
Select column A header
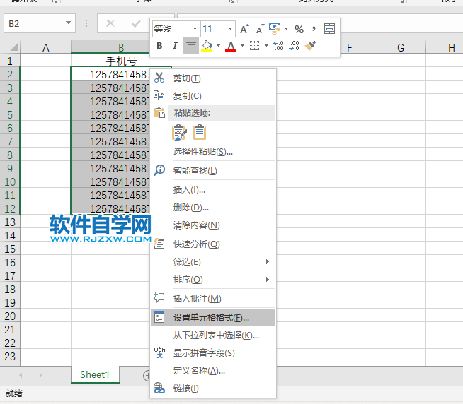click(x=46, y=47)
